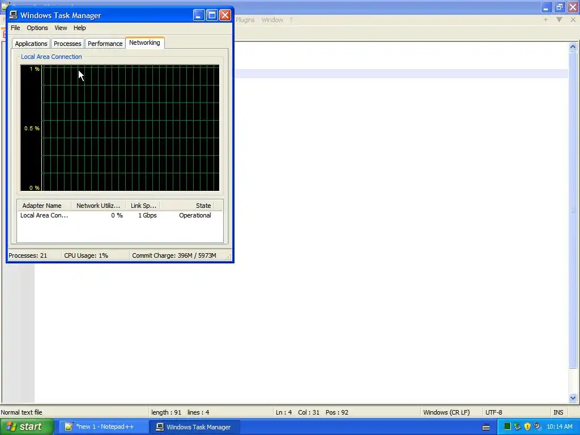Click Normal text file in the Notepad++ status bar

coord(22,412)
